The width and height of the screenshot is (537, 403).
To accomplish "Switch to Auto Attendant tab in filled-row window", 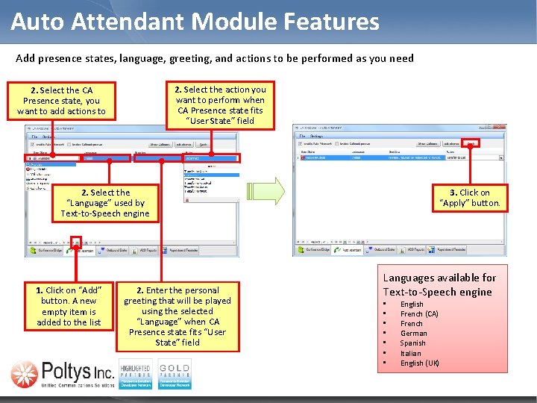I will (x=348, y=250).
